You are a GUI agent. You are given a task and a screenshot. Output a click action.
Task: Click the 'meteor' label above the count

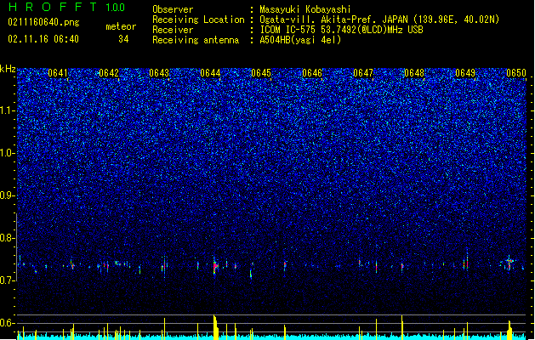coord(121,26)
